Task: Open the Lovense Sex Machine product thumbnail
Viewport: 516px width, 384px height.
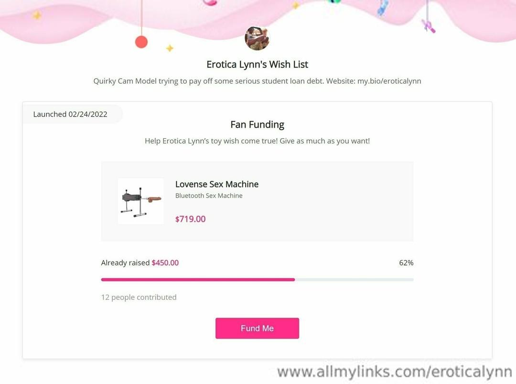Action: [x=140, y=201]
